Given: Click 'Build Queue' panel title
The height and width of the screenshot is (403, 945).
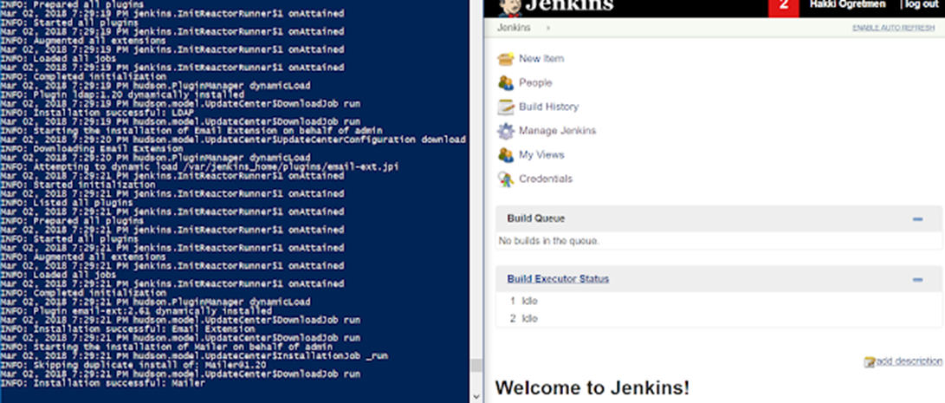Looking at the screenshot, I should click(536, 218).
